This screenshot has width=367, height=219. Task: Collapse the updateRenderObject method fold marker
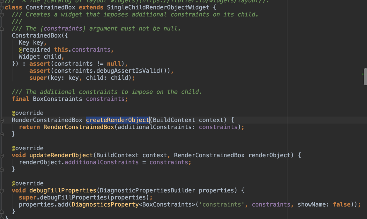[1, 155]
